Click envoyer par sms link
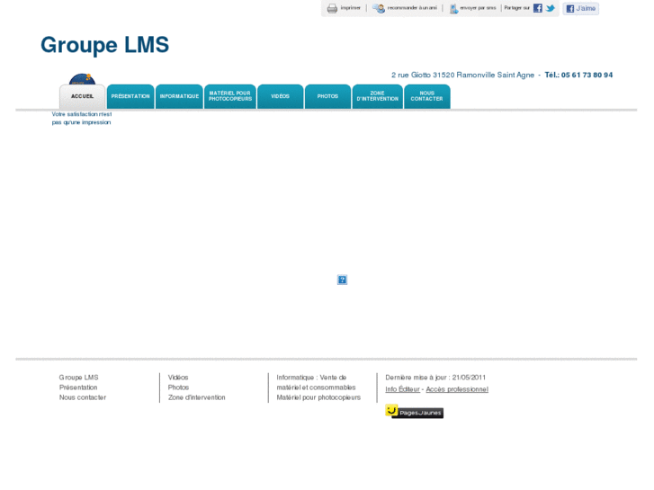The image size is (654, 490). coord(478,8)
